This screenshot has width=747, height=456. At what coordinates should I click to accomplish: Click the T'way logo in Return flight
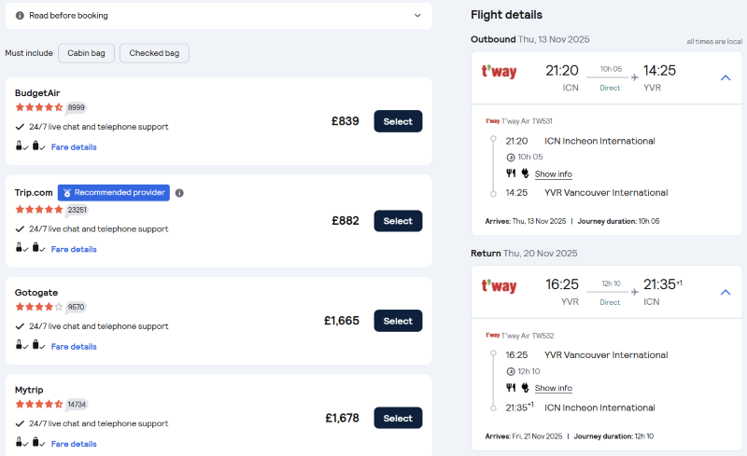[499, 286]
